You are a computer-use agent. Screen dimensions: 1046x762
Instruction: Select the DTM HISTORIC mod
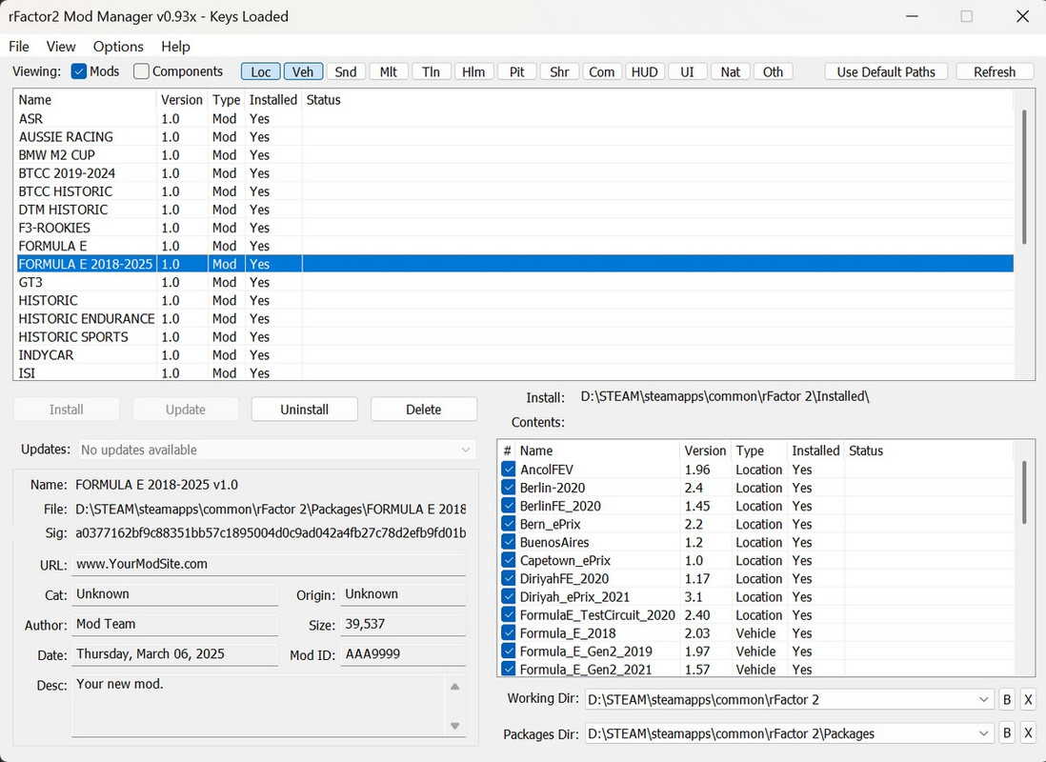coord(513,210)
